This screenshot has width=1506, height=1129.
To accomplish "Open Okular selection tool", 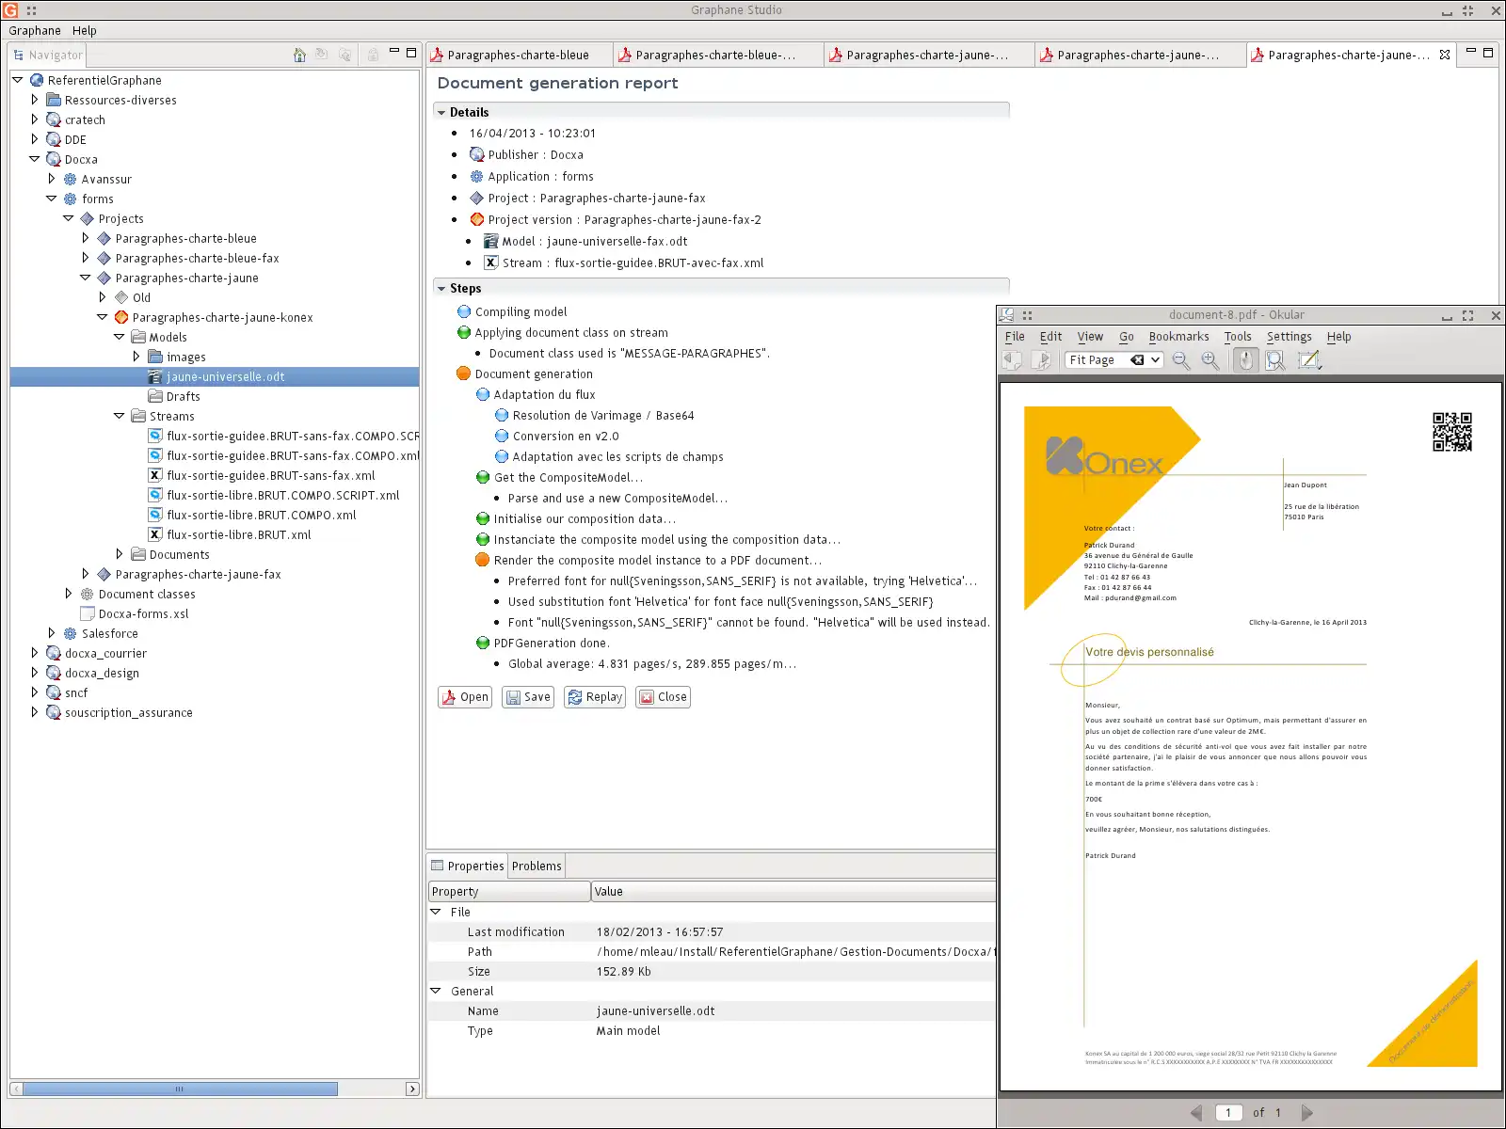I will pos(1309,360).
